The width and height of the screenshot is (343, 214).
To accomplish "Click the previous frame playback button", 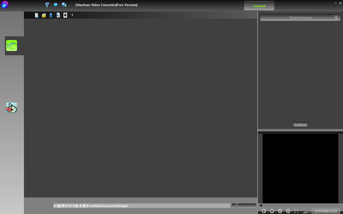I will pos(280,211).
